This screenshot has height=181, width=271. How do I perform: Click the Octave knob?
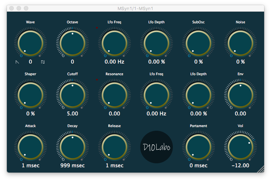point(72,43)
